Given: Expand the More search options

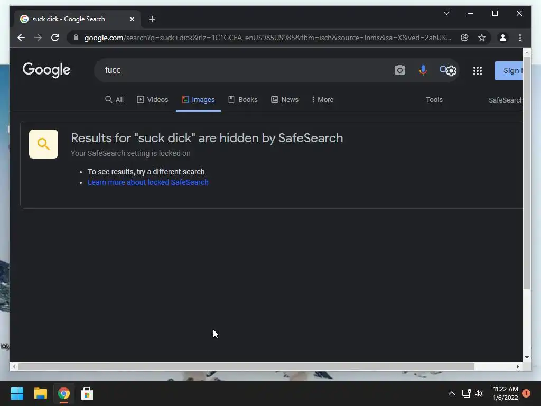Looking at the screenshot, I should coord(322,99).
